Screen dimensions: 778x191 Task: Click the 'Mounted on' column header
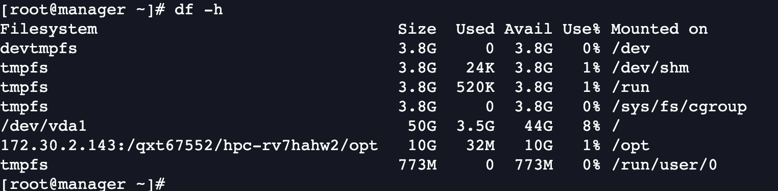(x=659, y=29)
